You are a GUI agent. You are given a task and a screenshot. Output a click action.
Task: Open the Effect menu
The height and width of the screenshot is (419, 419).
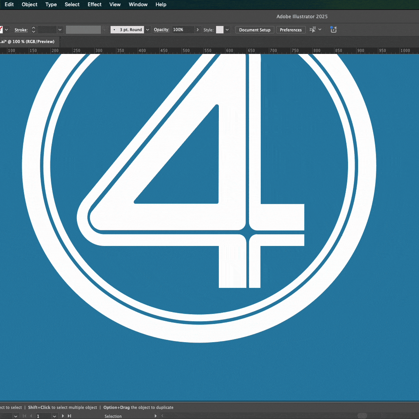[95, 5]
